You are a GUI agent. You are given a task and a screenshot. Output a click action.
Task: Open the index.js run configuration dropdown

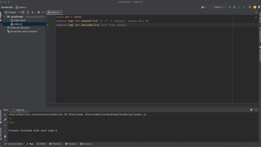pyautogui.click(x=218, y=7)
